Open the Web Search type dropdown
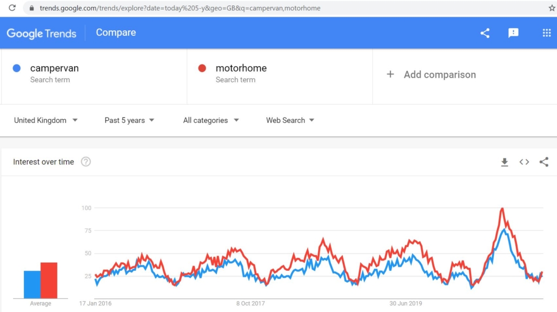 pos(290,120)
